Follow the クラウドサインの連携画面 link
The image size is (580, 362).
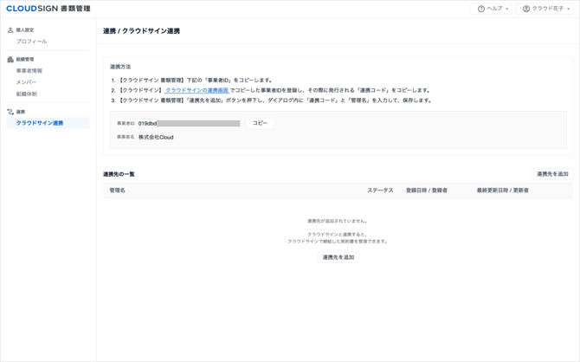click(197, 90)
